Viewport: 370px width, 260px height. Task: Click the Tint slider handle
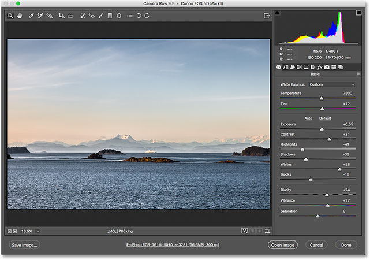tap(322, 109)
